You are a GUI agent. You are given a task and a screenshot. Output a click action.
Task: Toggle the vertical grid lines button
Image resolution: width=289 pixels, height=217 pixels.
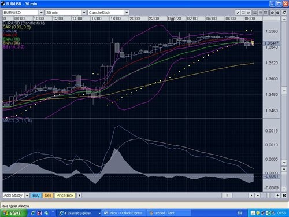pyautogui.click(x=260, y=13)
